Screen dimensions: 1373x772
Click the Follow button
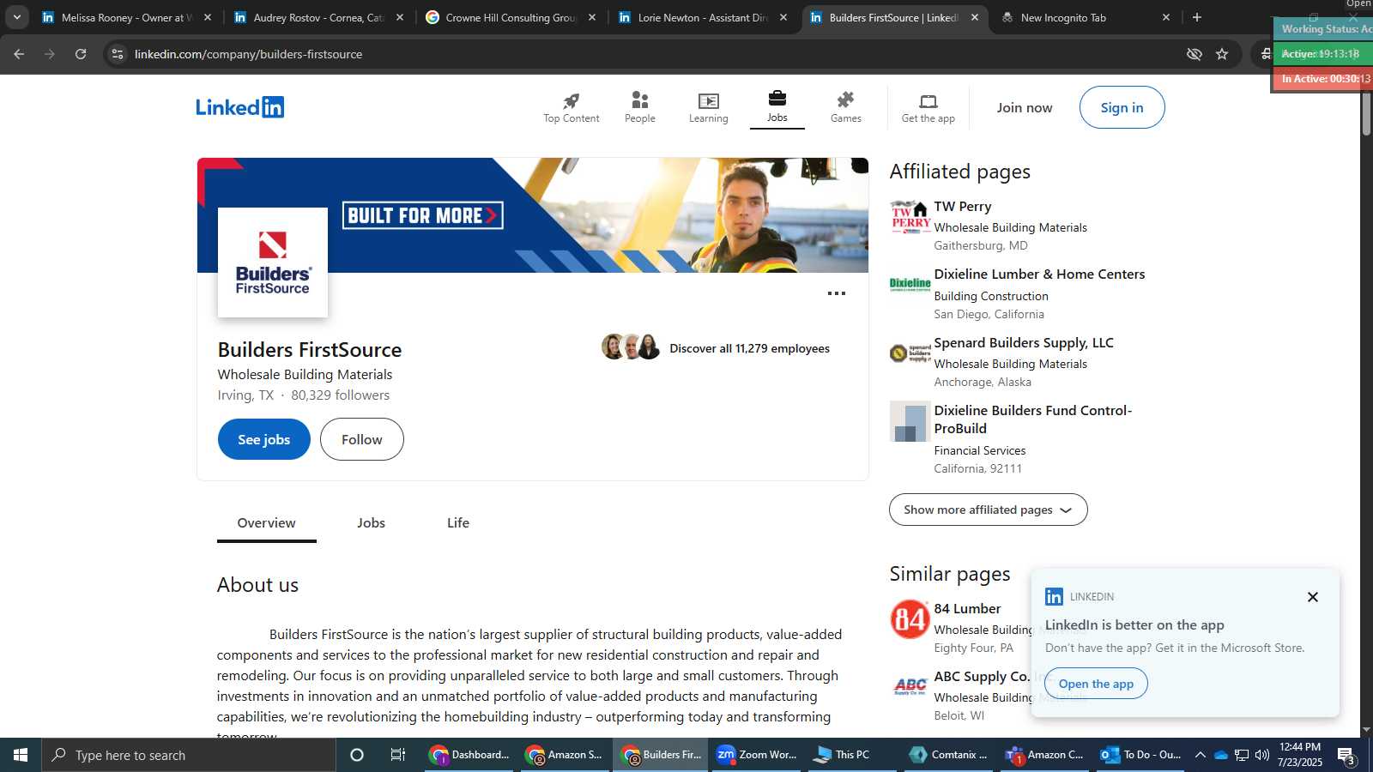click(x=362, y=439)
